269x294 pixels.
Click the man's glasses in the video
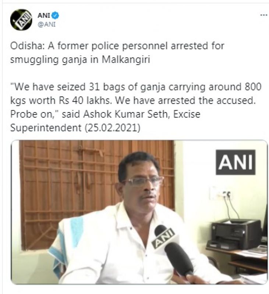coord(143,181)
